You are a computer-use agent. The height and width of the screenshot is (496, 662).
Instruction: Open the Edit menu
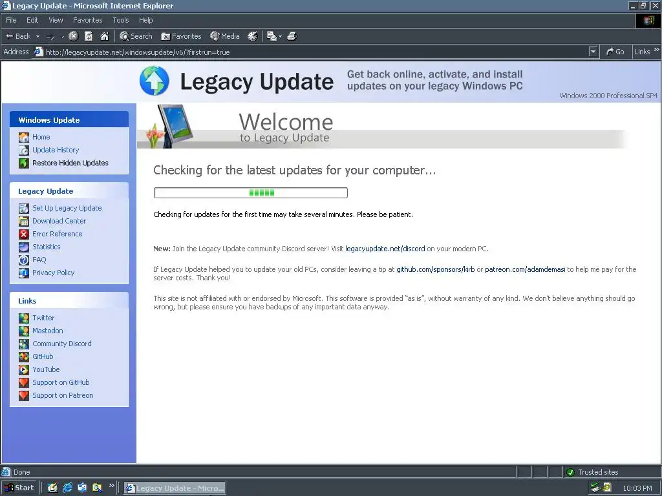click(x=32, y=20)
